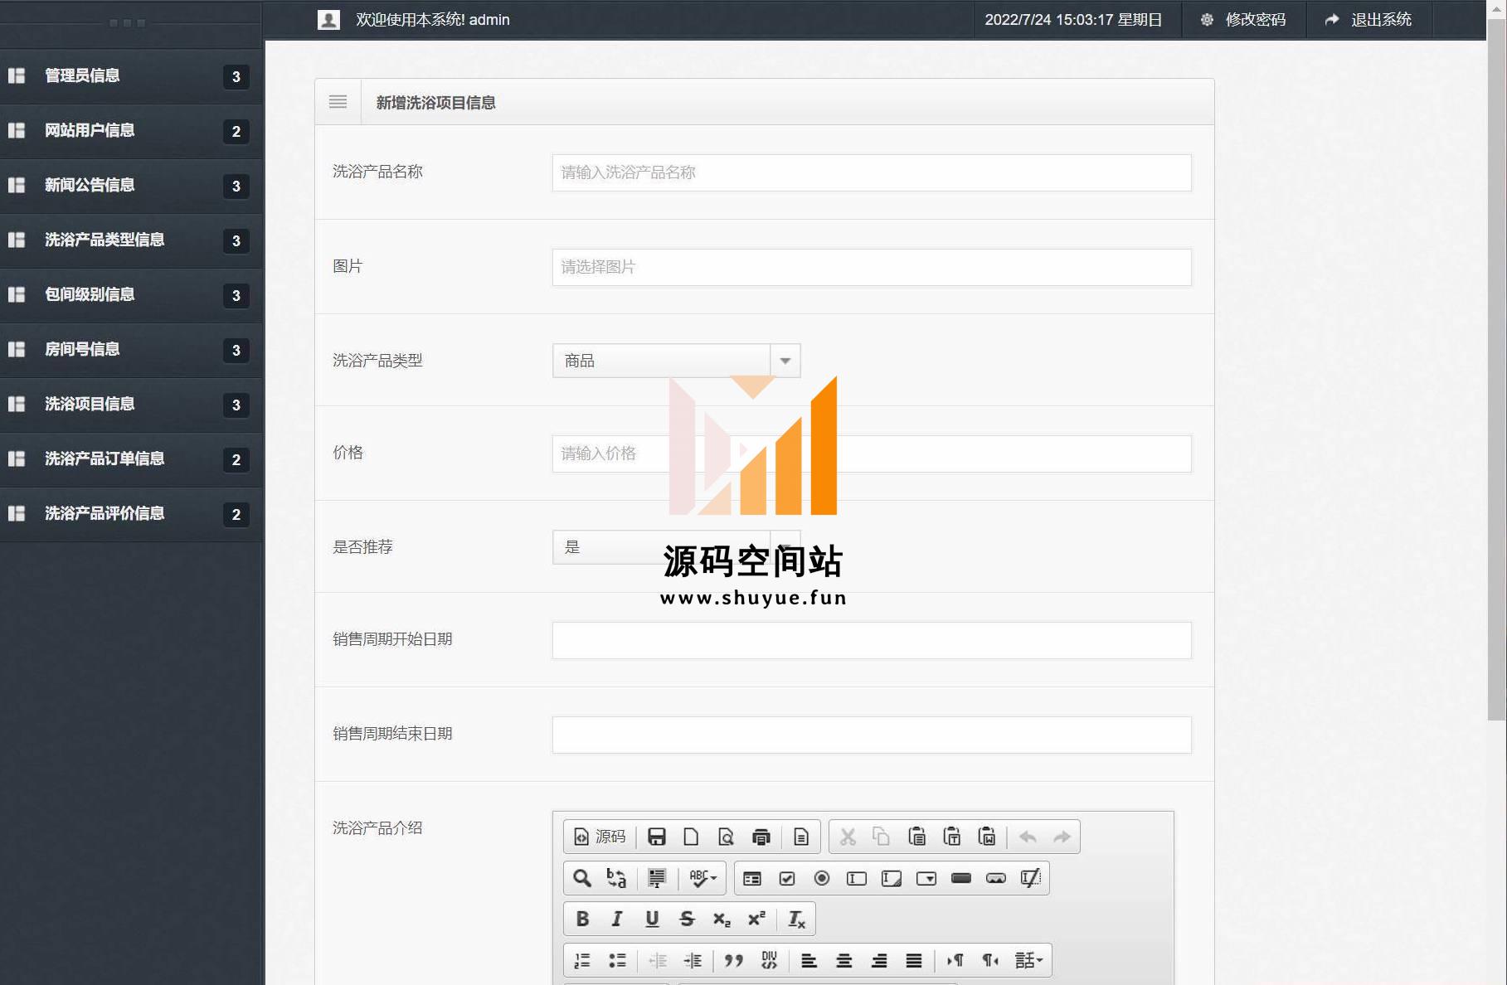Click the Remove Format icon
The height and width of the screenshot is (985, 1507).
[x=796, y=919]
